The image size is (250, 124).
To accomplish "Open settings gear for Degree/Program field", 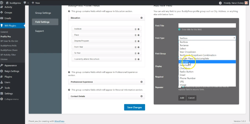I will pos(139,41).
